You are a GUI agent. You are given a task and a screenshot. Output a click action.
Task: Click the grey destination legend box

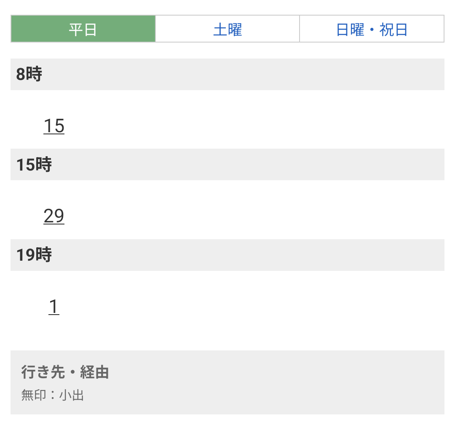click(x=227, y=382)
